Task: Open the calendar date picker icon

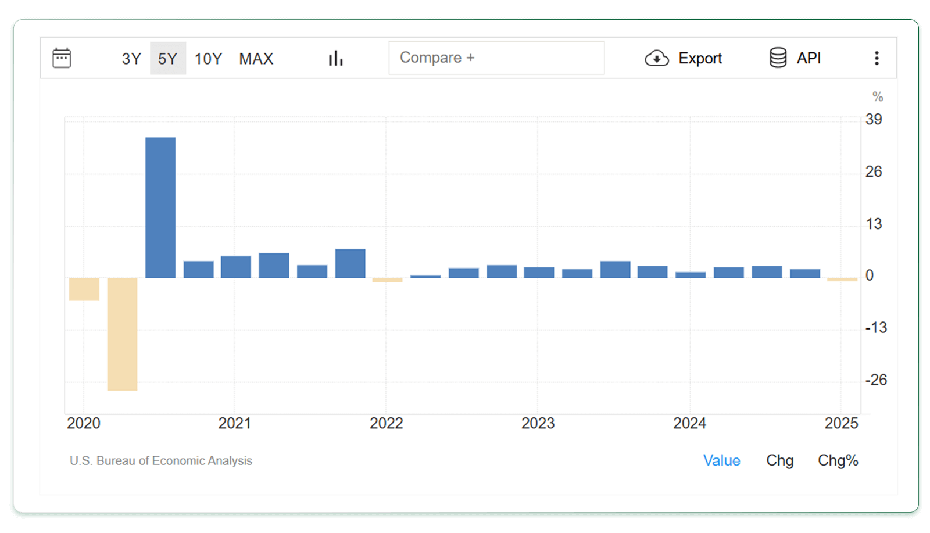Action: click(x=62, y=58)
